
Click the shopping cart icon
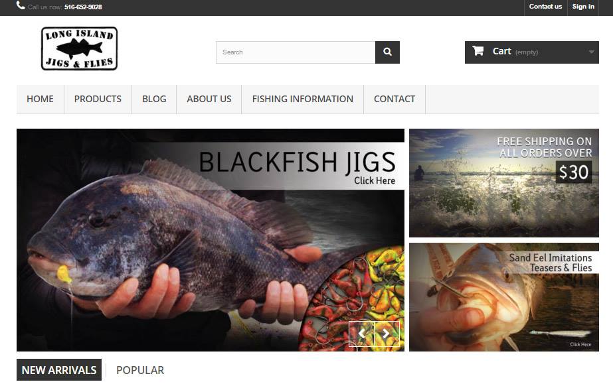(478, 50)
